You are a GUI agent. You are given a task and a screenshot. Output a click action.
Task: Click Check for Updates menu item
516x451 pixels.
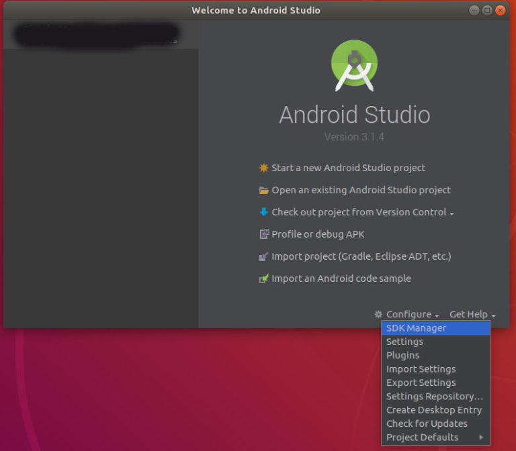427,423
